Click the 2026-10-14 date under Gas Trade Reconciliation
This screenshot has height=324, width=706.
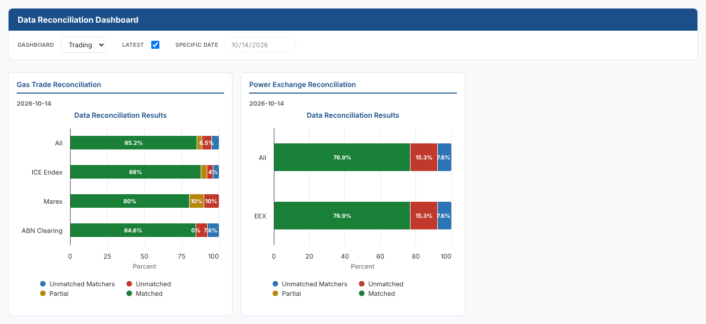34,104
